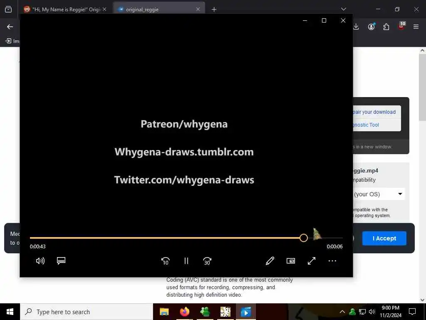Close the Hi My Name is Reggie tab
Screen dimensions: 426x320
pyautogui.click(x=104, y=9)
